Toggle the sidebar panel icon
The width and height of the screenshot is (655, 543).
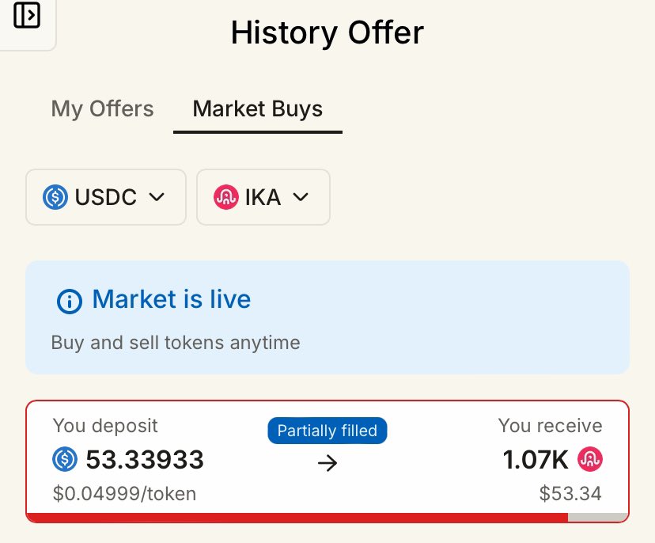[x=27, y=16]
